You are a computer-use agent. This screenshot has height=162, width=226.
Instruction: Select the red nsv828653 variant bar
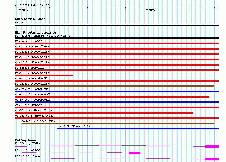117,70
